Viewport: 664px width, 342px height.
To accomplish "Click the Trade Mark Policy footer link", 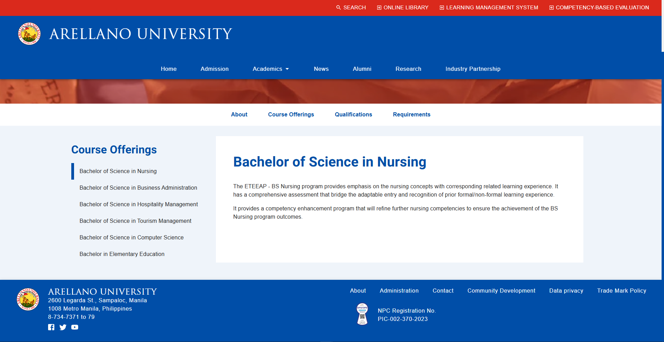I will click(621, 291).
